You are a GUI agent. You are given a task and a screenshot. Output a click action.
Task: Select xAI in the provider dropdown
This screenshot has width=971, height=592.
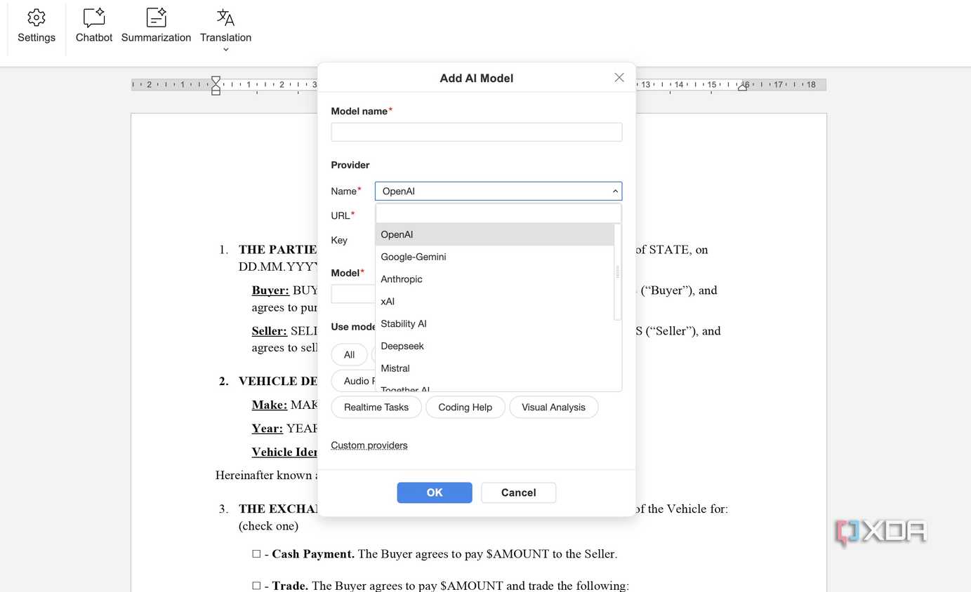[495, 302]
